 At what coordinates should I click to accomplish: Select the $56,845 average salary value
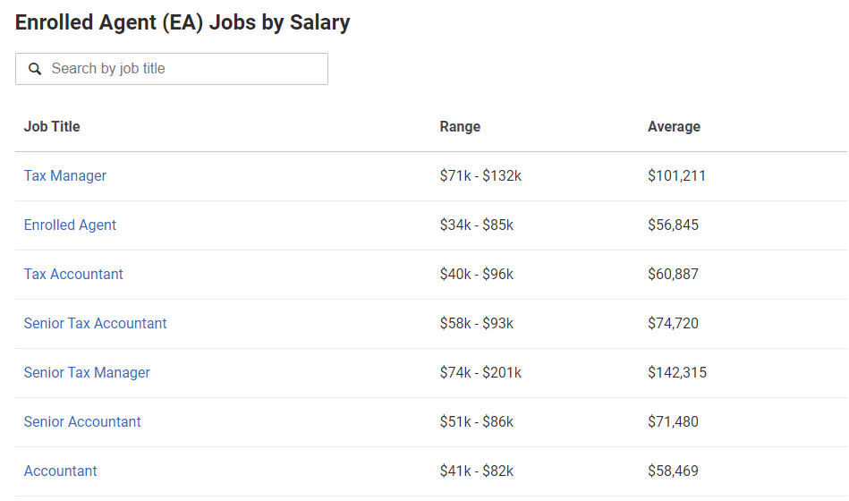[673, 225]
